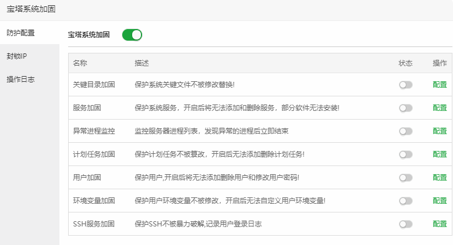Select the 关键目录加固 name cell
Screen dimensions: 453x245
click(94, 85)
